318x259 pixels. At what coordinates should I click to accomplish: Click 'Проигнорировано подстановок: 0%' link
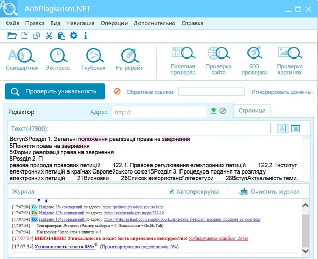(139, 247)
